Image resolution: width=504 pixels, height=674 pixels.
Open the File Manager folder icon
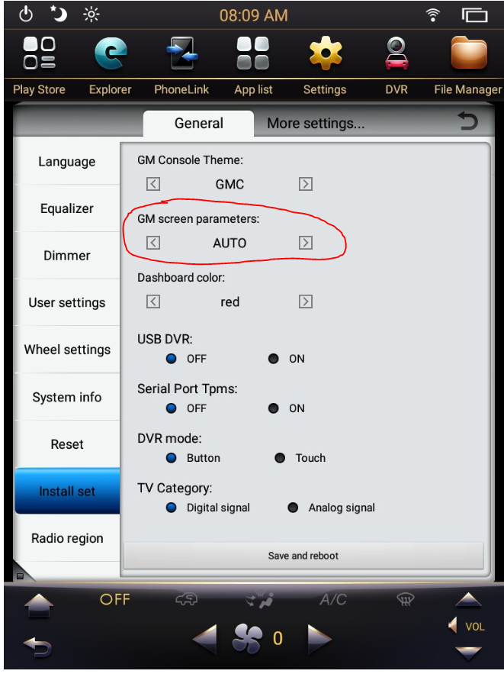(x=469, y=53)
